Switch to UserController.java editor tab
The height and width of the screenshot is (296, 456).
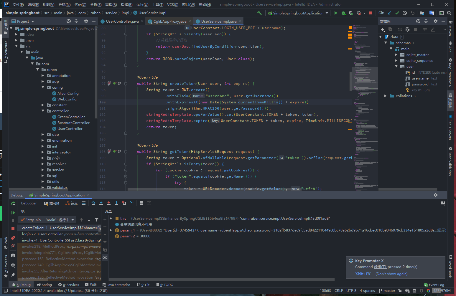pos(122,22)
